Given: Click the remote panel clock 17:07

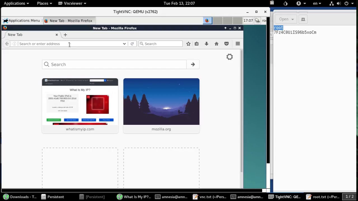Looking at the screenshot, I should point(248,21).
